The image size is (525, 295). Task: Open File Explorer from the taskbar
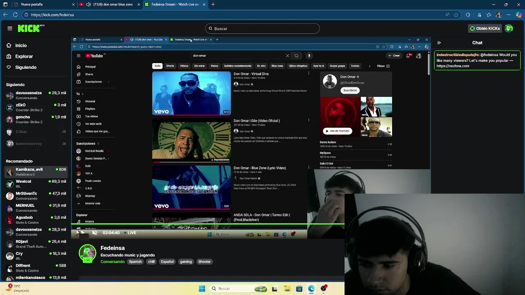[x=287, y=288]
